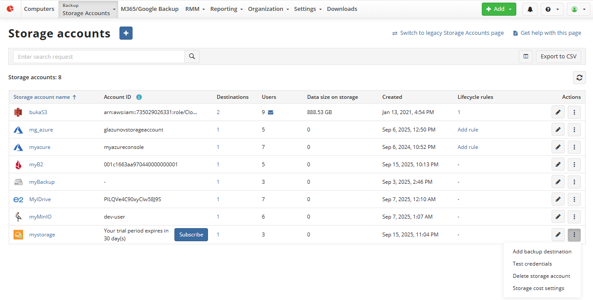Click the search magnifier icon

[x=192, y=57]
